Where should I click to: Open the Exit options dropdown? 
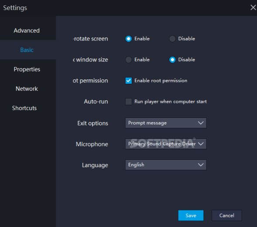click(x=166, y=123)
